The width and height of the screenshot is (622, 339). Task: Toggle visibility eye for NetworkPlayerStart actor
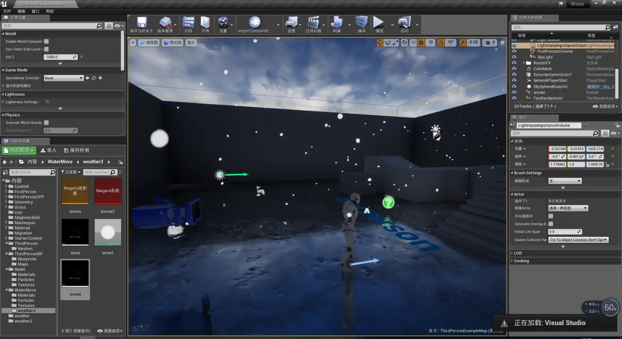[514, 81]
